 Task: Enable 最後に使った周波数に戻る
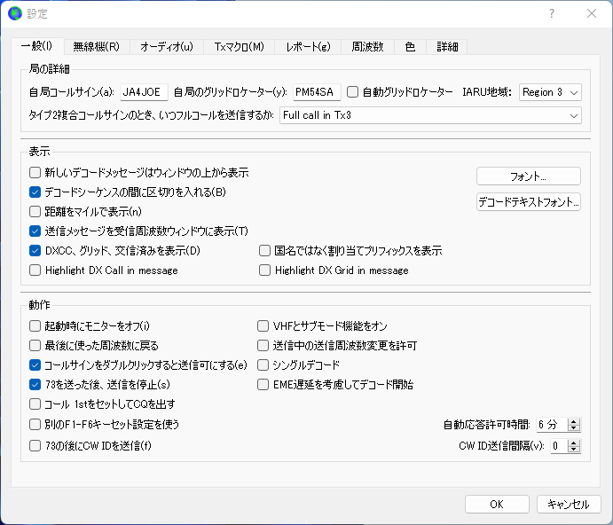(35, 345)
